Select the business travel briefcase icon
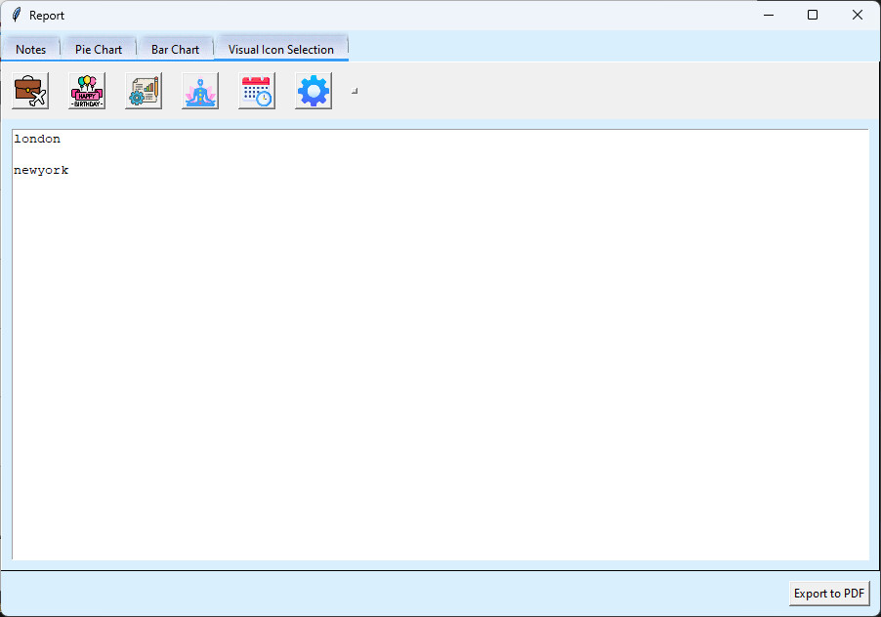 point(29,90)
